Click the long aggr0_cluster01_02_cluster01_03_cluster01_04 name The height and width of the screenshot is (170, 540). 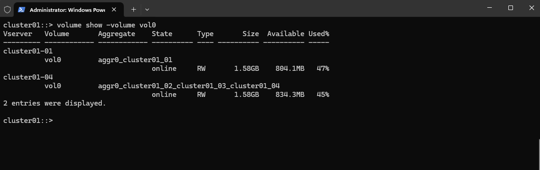[189, 85]
